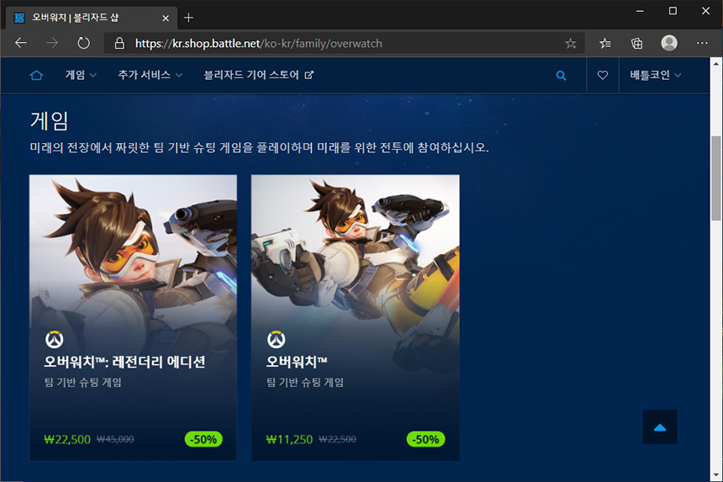Click the scrollbar down arrow
Image resolution: width=723 pixels, height=482 pixels.
click(716, 475)
